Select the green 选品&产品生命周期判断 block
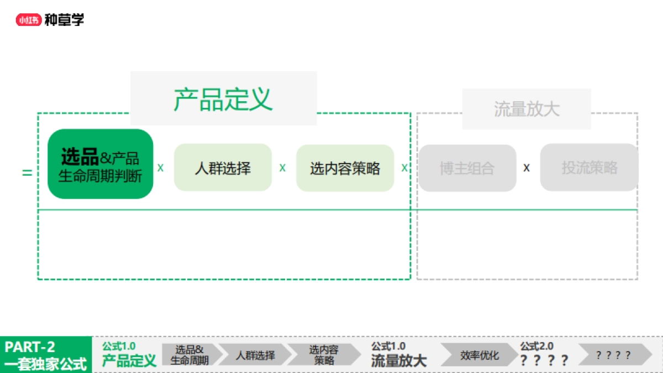 [100, 162]
